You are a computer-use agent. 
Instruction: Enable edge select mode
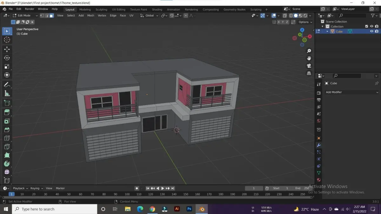(47, 16)
